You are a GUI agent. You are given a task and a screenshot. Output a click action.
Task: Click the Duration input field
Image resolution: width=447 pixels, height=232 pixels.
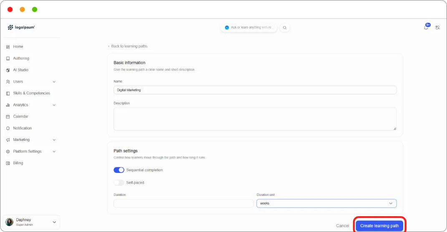coord(183,203)
